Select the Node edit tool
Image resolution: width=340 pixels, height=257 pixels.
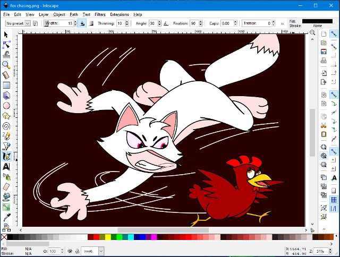coord(6,45)
